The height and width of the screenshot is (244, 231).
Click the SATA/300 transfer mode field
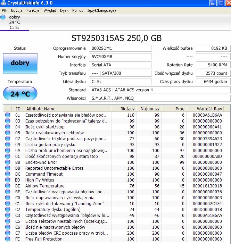click(120, 73)
